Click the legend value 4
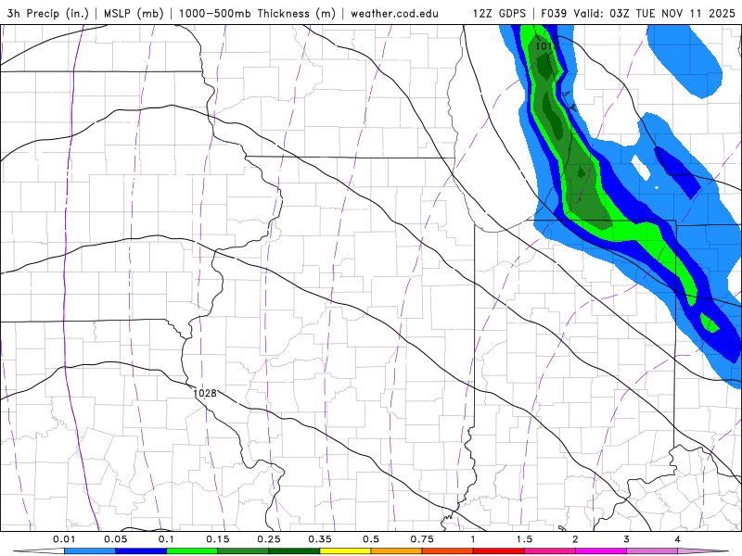Image resolution: width=742 pixels, height=556 pixels. [x=678, y=539]
